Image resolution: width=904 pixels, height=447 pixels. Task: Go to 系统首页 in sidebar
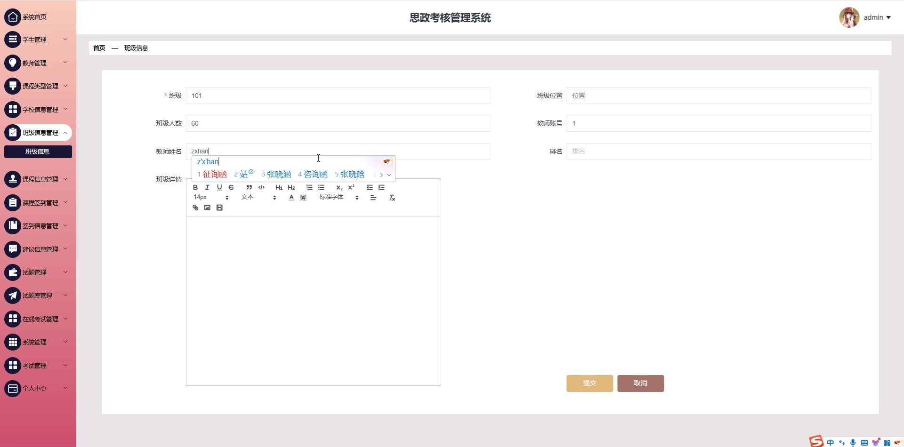point(38,17)
